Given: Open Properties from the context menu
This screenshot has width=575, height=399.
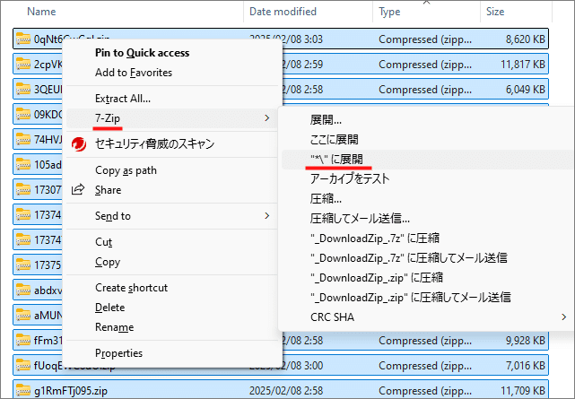Looking at the screenshot, I should click(119, 353).
